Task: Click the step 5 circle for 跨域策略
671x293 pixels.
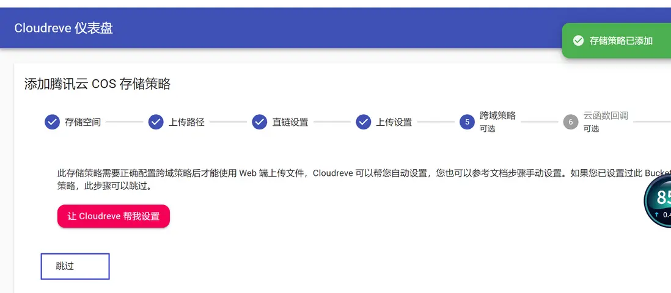Action: [467, 122]
